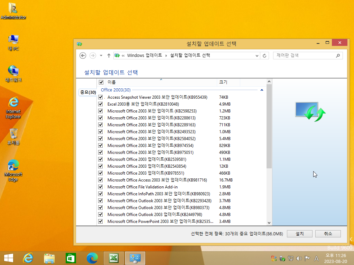Launch Microsoft Edge from the taskbar
The width and height of the screenshot is (354, 265).
click(x=92, y=258)
